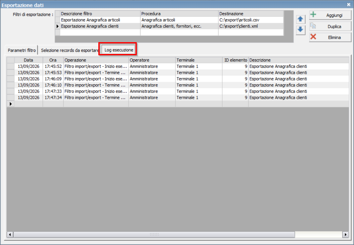The height and width of the screenshot is (245, 354).
Task: Click the Operazione column header
Action: [x=96, y=60]
